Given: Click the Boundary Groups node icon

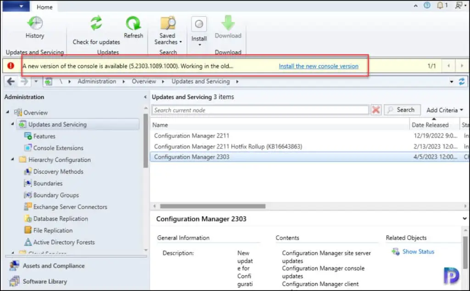Looking at the screenshot, I should tap(28, 195).
